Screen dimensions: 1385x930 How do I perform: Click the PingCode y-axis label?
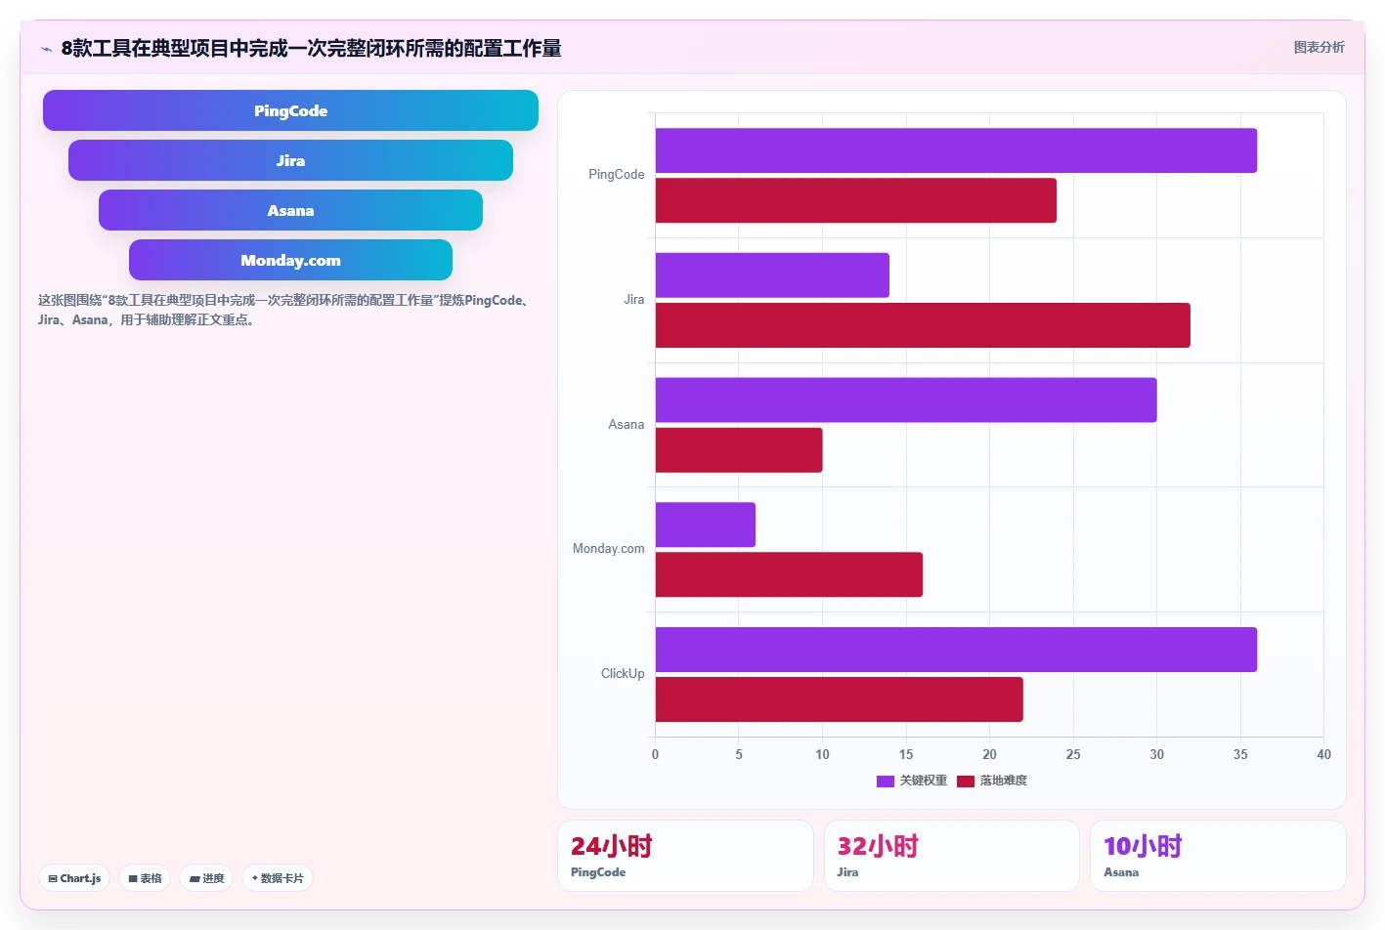[x=616, y=175]
